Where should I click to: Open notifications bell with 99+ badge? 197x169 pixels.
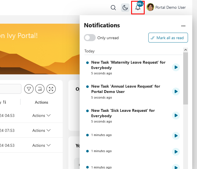click(x=138, y=8)
